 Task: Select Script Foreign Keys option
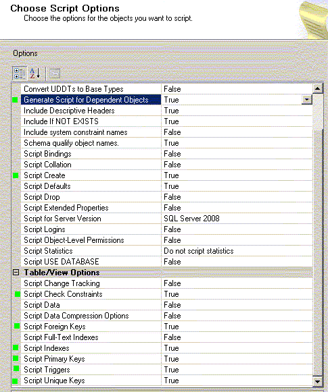point(54,327)
